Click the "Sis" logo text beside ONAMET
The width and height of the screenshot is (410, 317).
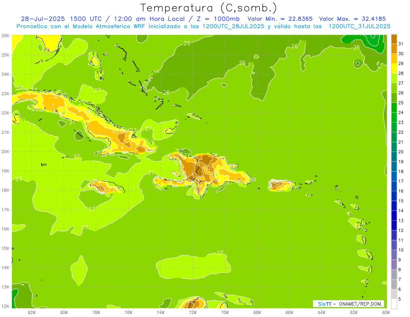(x=321, y=304)
